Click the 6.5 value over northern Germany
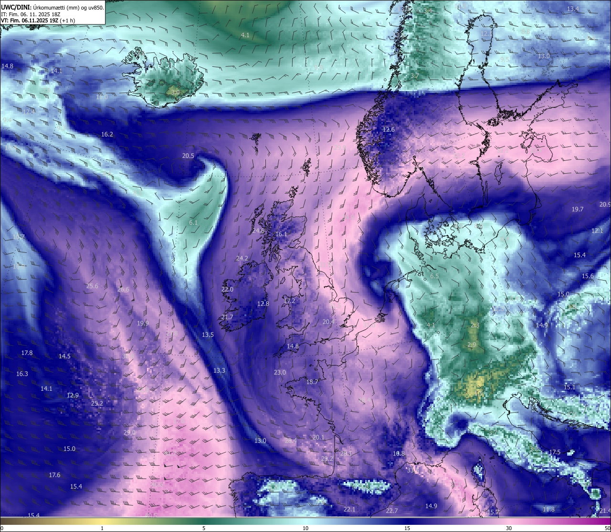611x532 pixels. [x=434, y=276]
